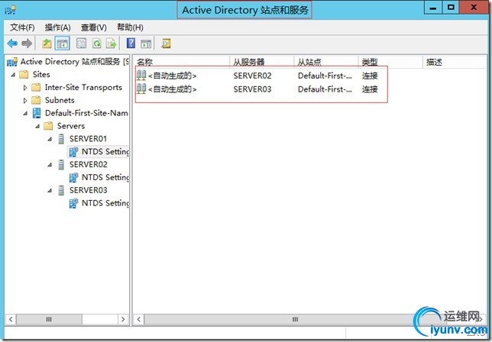
Task: Toggle action pane toolbar icon
Action: coord(146,44)
